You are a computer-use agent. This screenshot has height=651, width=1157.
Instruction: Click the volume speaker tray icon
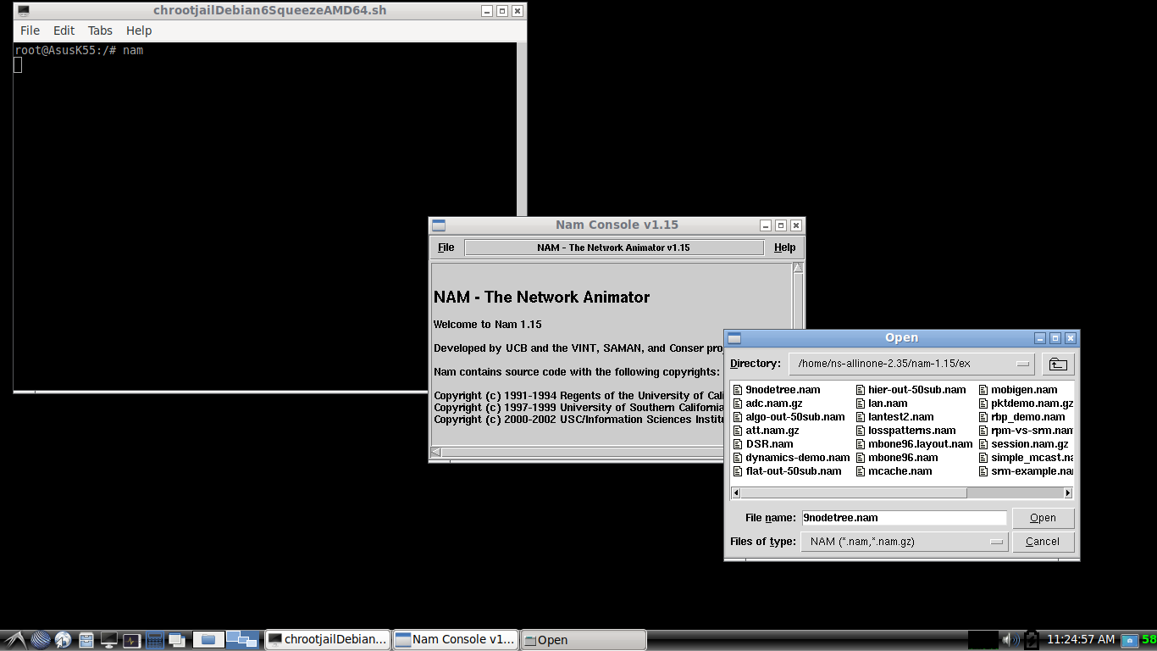[1011, 640]
